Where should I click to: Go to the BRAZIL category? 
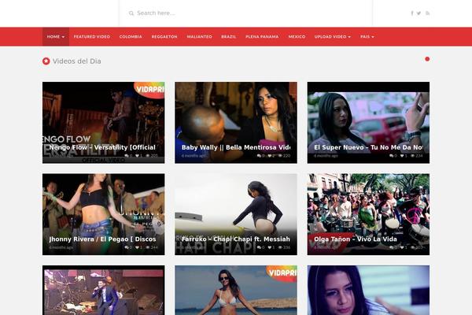(228, 37)
